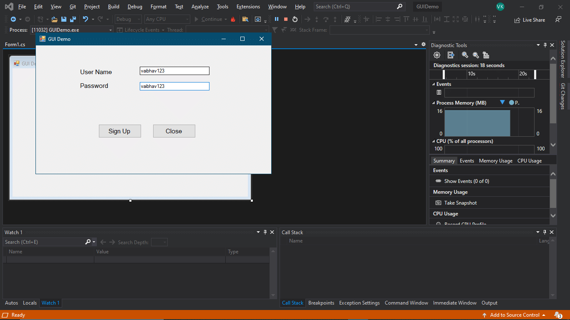Switch to the Memory Usage tab
Screen dimensions: 570x320
click(x=495, y=160)
